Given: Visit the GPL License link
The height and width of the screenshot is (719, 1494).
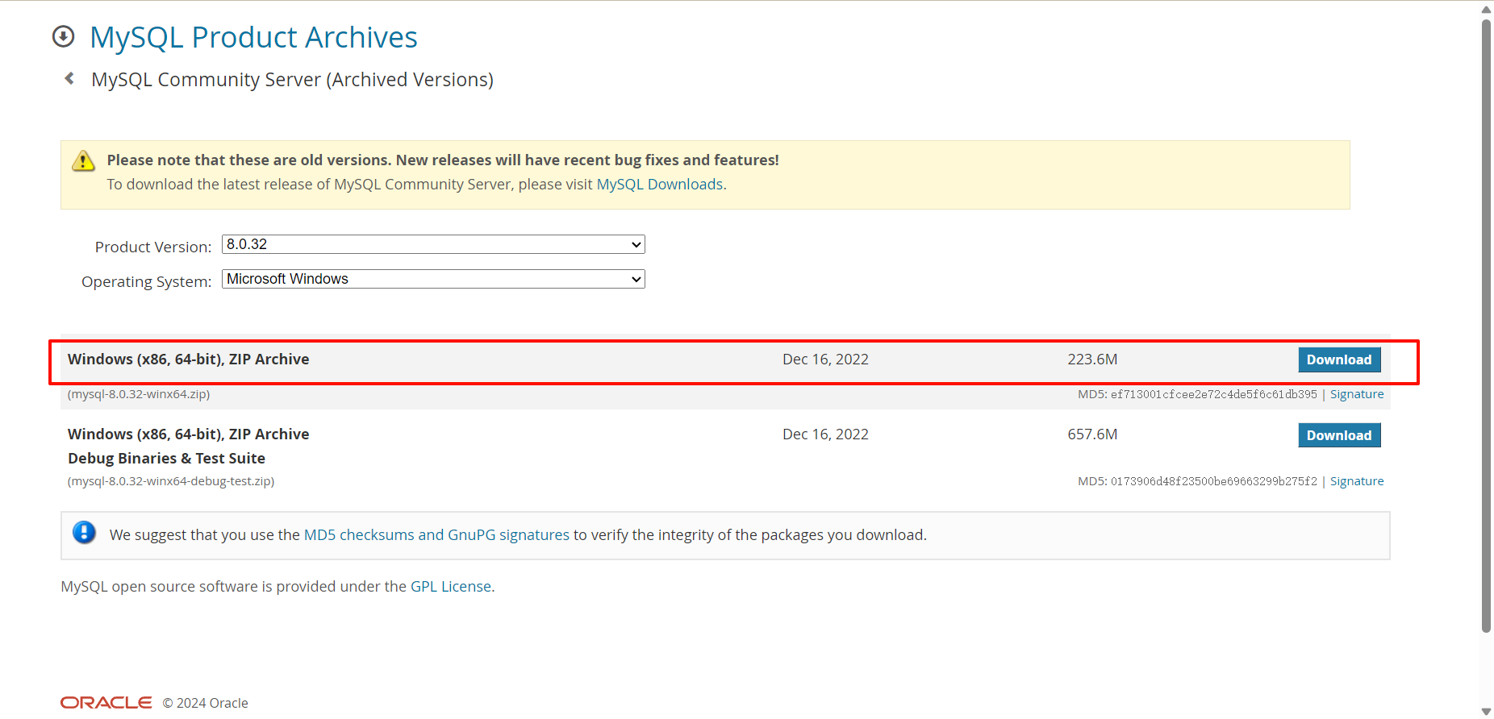Looking at the screenshot, I should pos(450,587).
